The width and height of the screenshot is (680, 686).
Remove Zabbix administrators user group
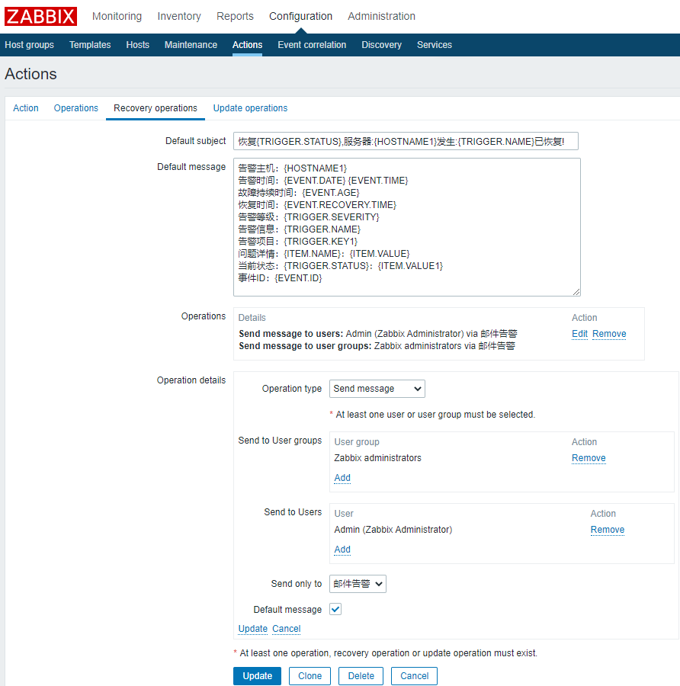click(589, 458)
